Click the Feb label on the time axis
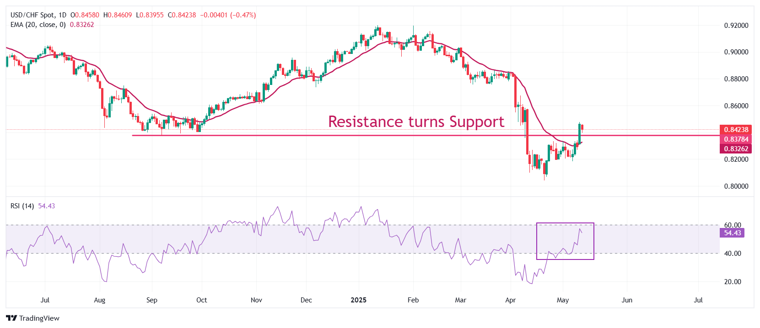 click(x=413, y=300)
